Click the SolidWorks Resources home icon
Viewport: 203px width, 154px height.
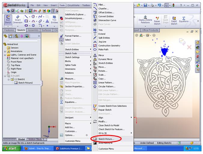tap(197, 42)
